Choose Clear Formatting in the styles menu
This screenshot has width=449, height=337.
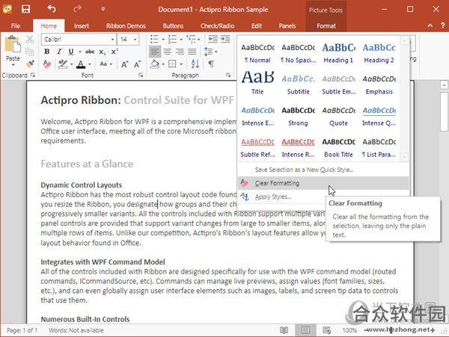pyautogui.click(x=323, y=183)
